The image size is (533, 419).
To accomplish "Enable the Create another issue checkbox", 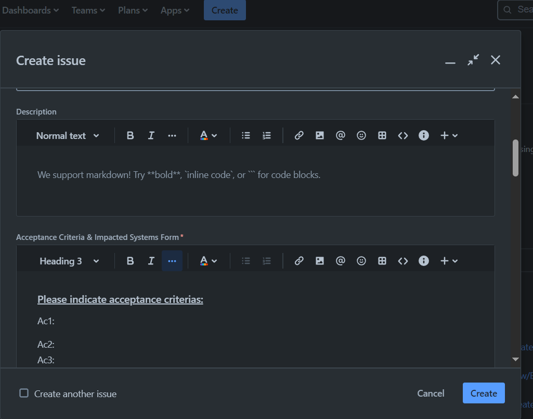I will (x=24, y=393).
